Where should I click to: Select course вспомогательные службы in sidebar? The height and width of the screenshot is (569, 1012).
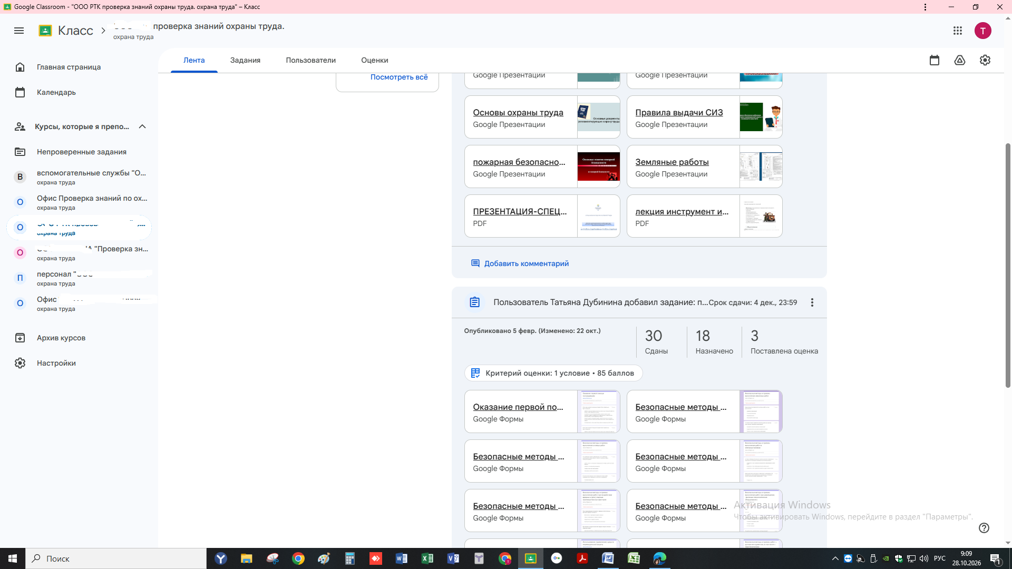(x=79, y=177)
